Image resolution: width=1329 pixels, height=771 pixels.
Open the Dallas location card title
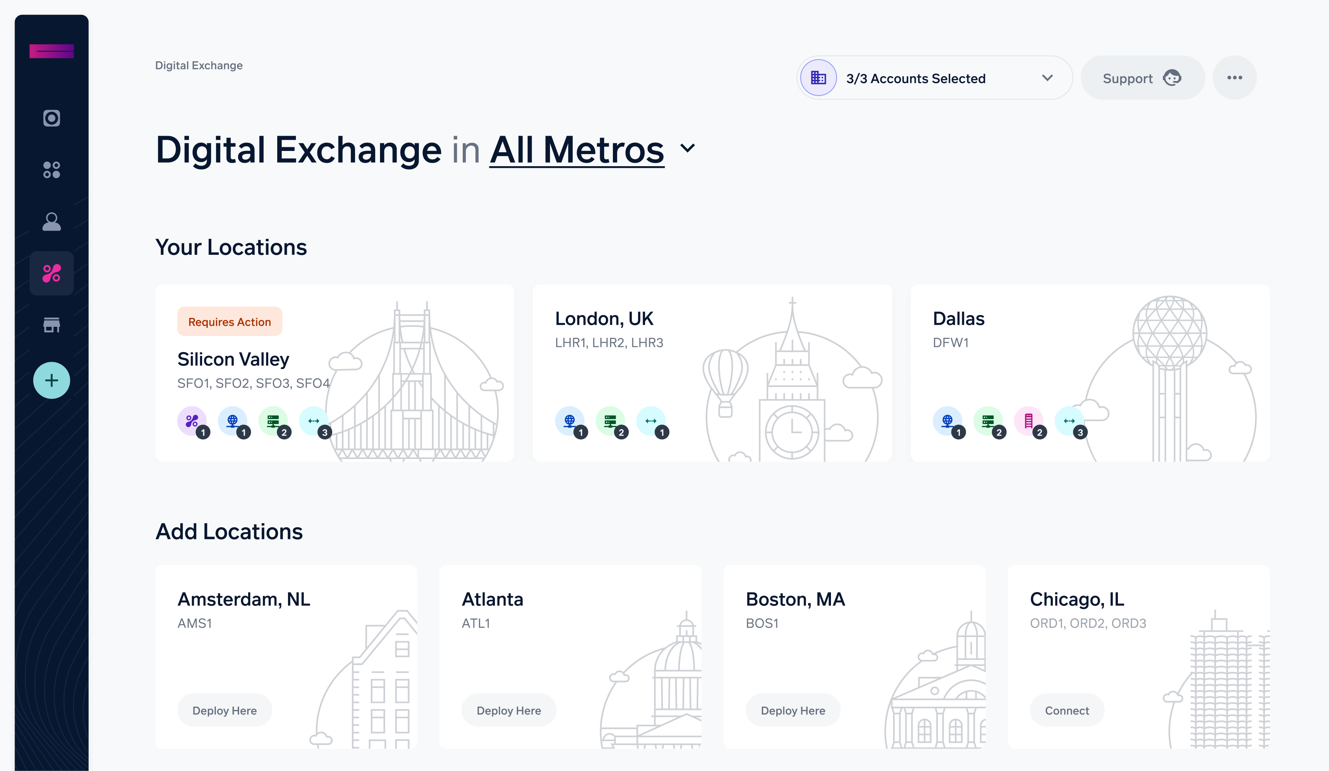959,319
